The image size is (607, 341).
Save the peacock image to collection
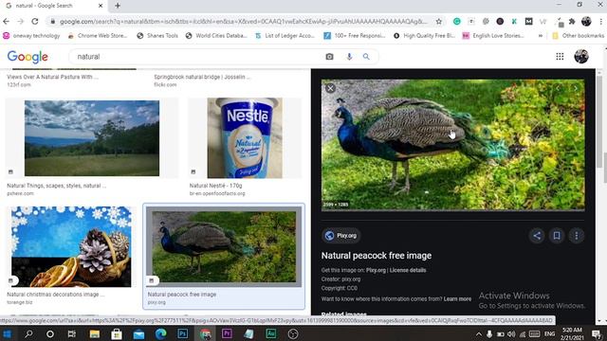click(x=557, y=236)
